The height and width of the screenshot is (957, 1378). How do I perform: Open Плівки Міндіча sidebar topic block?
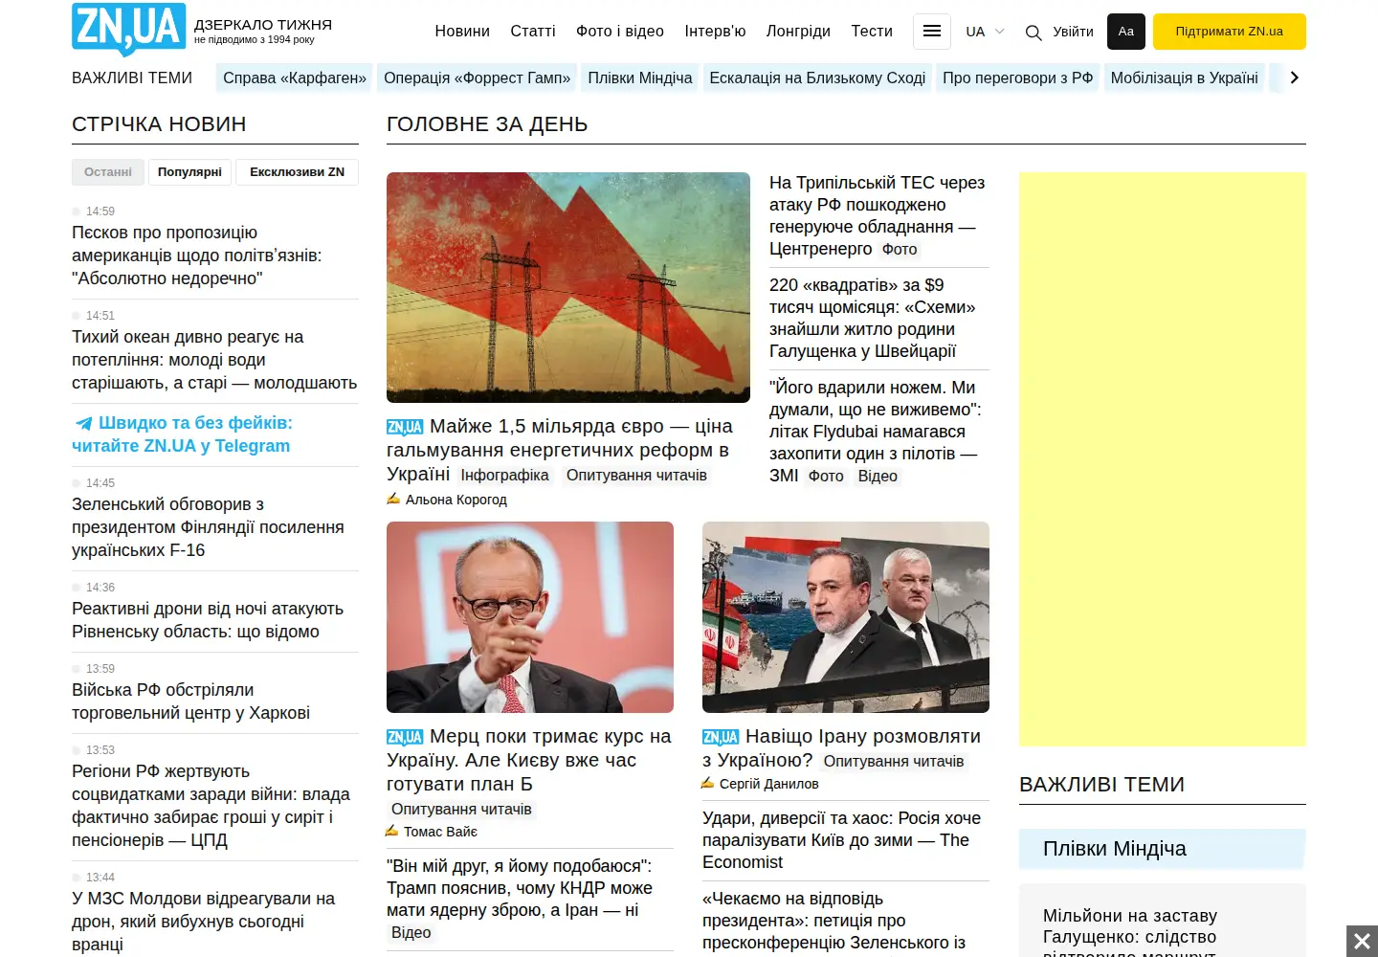click(x=1163, y=849)
